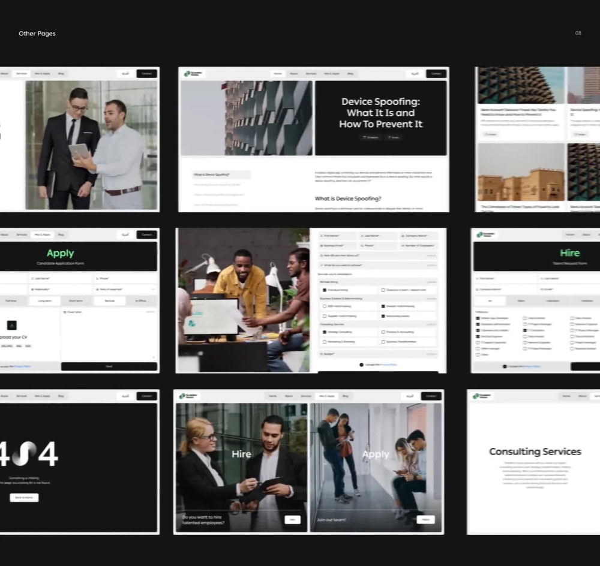Screen dimensions: 600x566
Task: Collapse Business Solution & Matchmaking section
Action: tap(377, 299)
